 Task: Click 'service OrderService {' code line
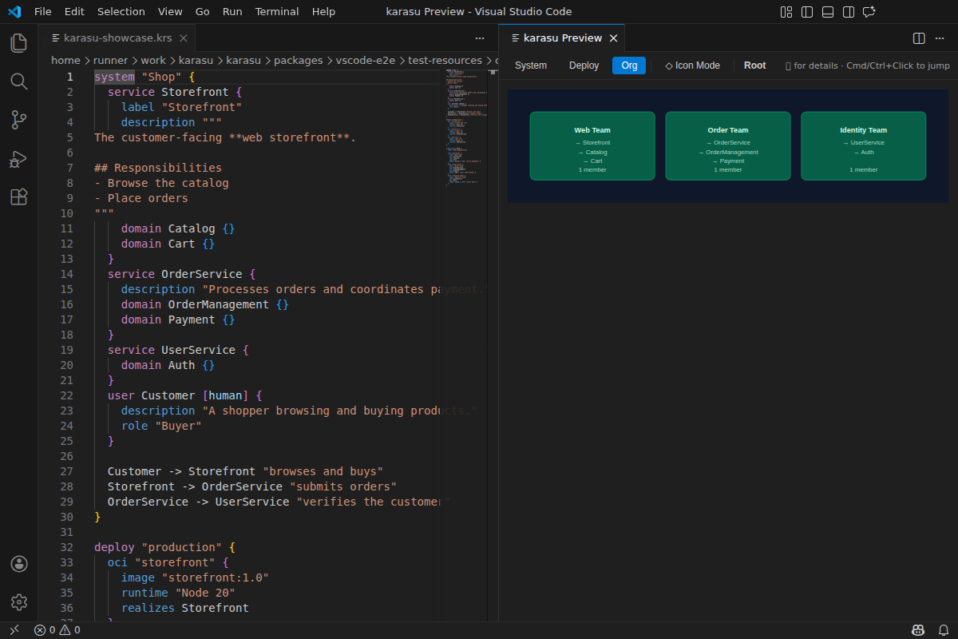click(181, 274)
